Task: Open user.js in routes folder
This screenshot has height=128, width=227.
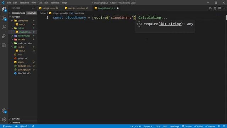Action: [23, 51]
